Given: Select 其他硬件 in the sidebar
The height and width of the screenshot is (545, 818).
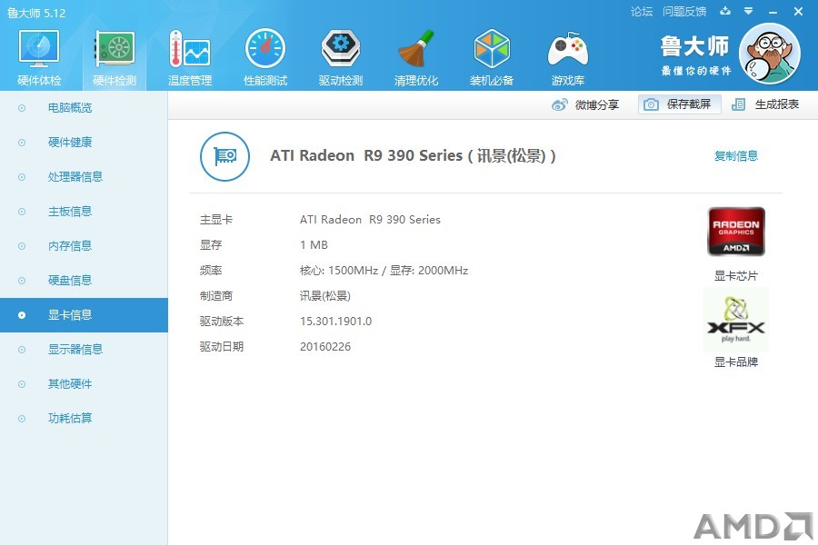Looking at the screenshot, I should coord(84,384).
